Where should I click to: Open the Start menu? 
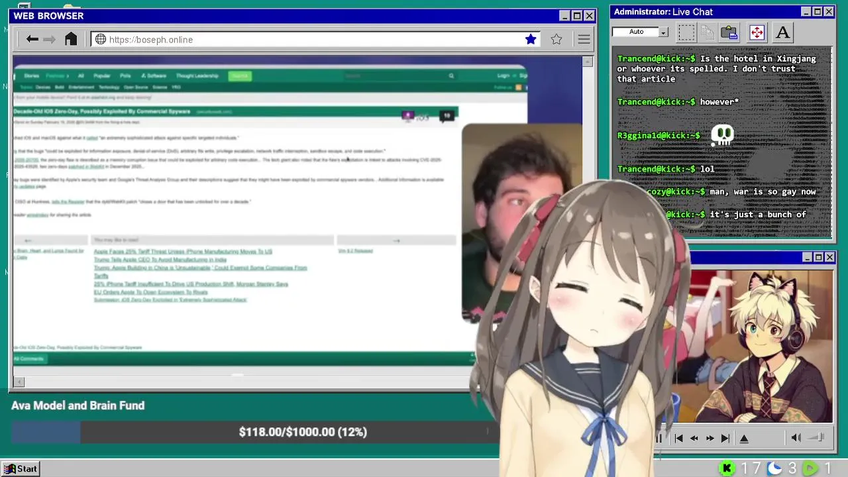click(21, 468)
